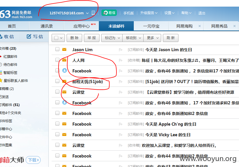Check the 44 条新通知 Facebook email checkbox
The width and height of the screenshot is (239, 167).
57,156
